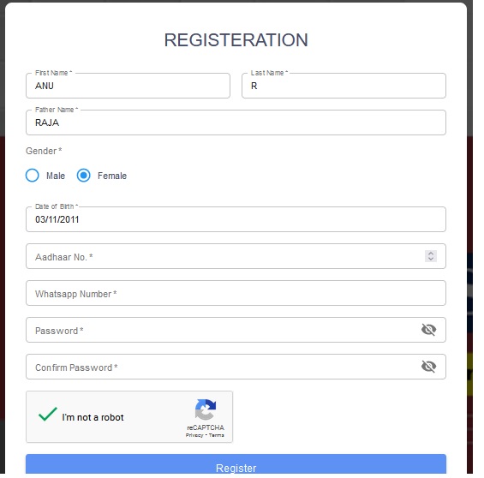Select the Female radio button
Viewport: 484px width, 478px height.
coord(83,176)
